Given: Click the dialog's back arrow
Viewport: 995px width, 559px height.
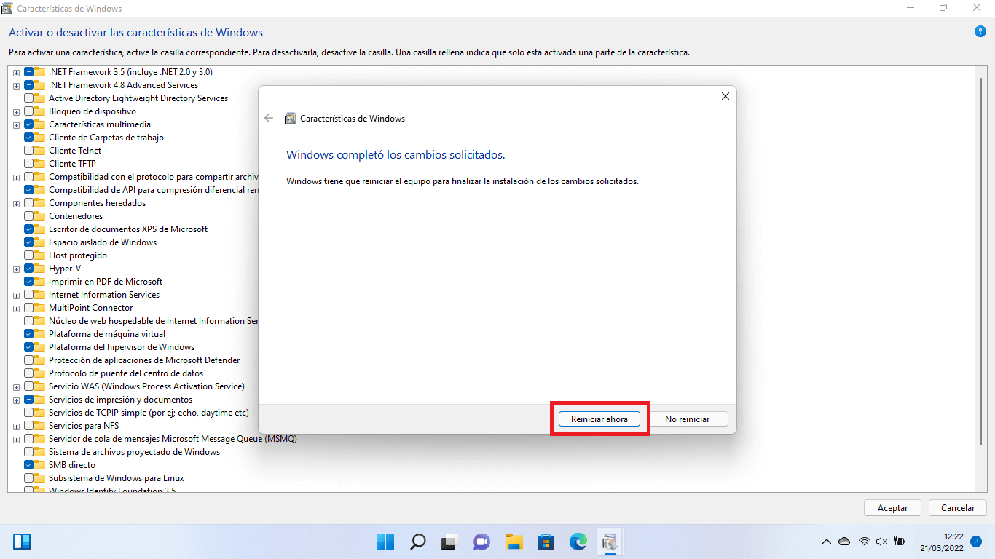Looking at the screenshot, I should click(269, 118).
